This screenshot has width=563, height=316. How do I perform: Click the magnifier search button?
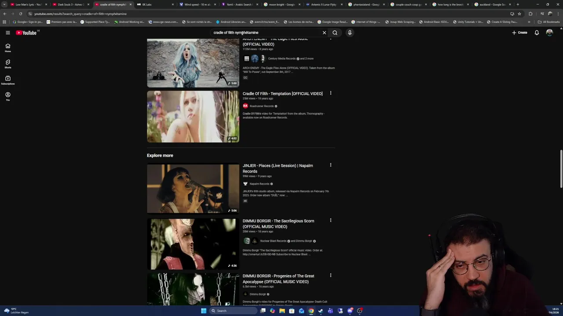tap(335, 32)
